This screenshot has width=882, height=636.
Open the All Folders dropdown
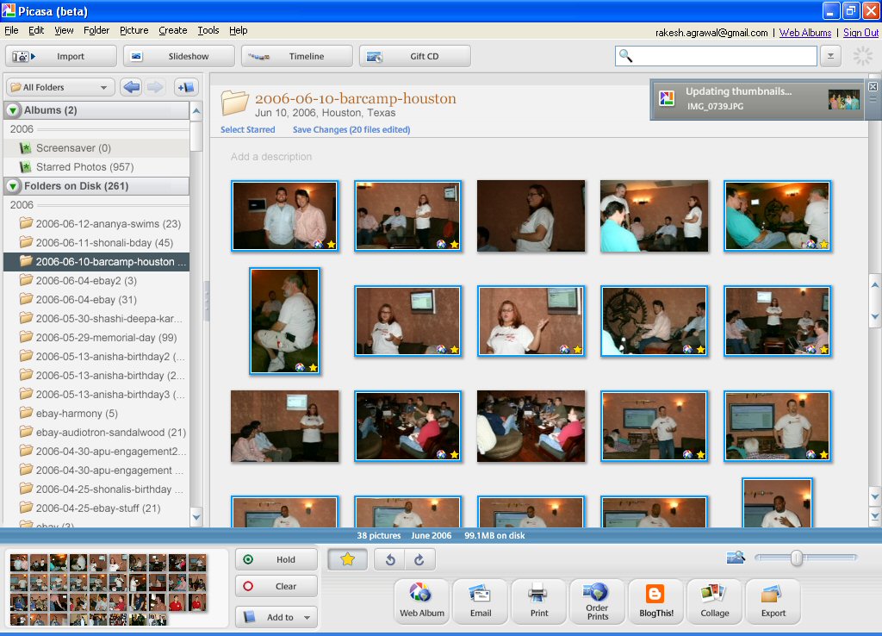(60, 87)
